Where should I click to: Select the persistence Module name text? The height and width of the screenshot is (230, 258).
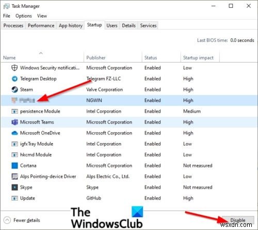(x=40, y=111)
